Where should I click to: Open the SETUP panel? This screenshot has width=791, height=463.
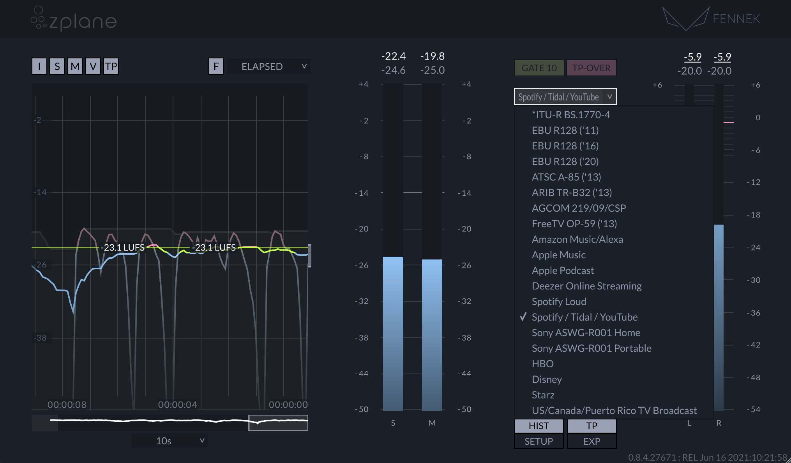click(x=539, y=442)
